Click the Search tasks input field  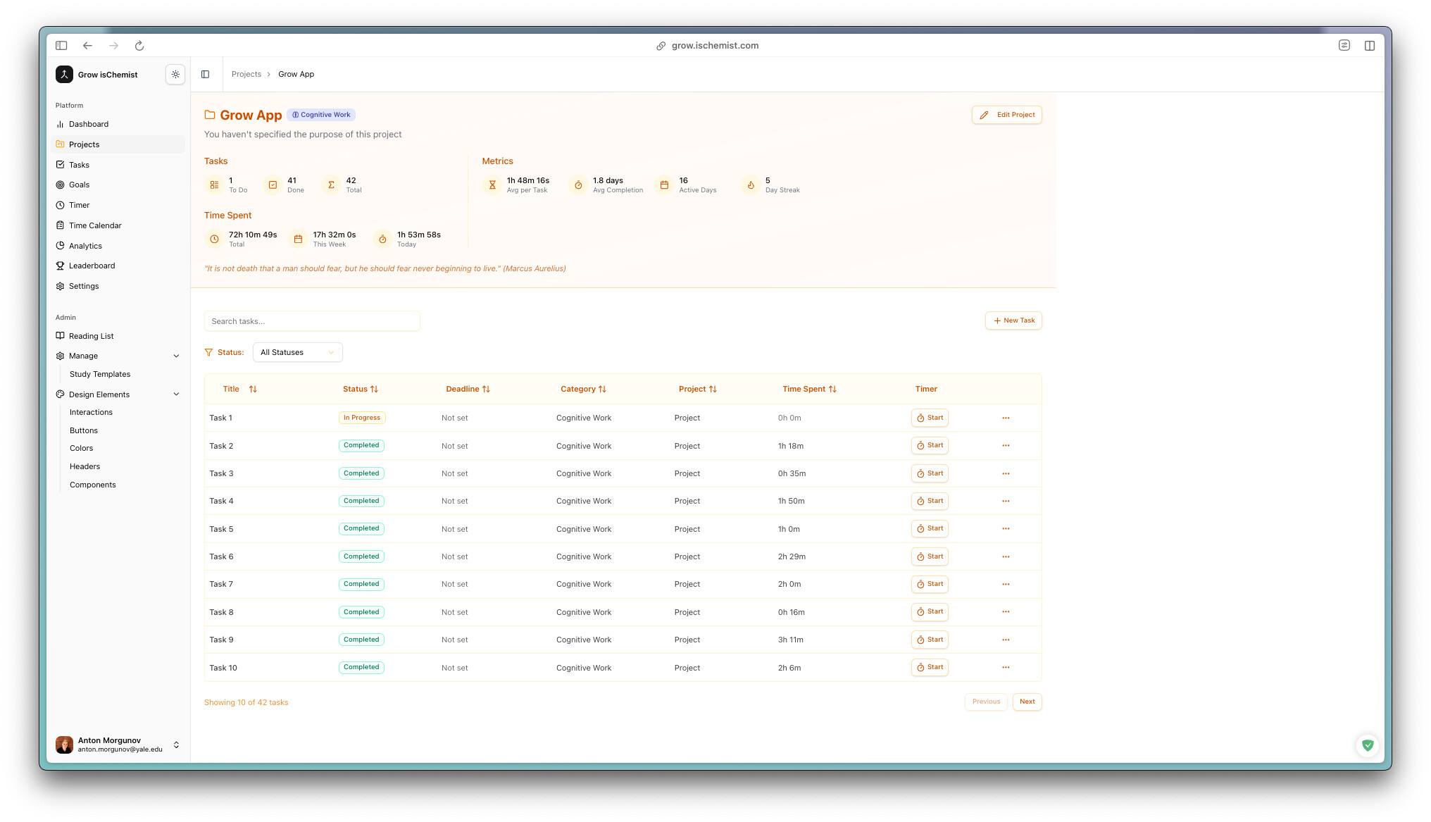click(312, 321)
